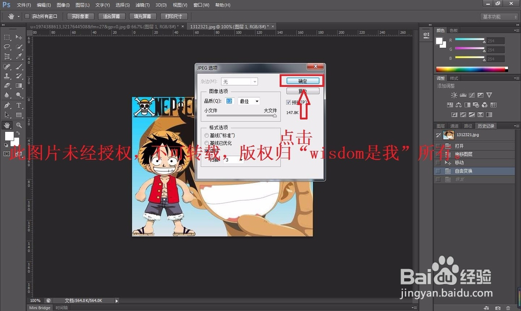Add Color Balance adjustment
Screen dimensions: 521x311
[458, 105]
